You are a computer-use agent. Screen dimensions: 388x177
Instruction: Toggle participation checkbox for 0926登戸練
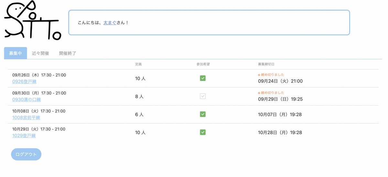(203, 78)
